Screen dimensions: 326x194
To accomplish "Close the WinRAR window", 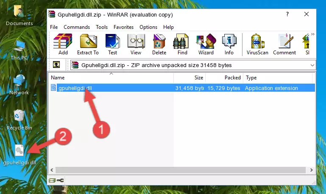I will coord(306,14).
